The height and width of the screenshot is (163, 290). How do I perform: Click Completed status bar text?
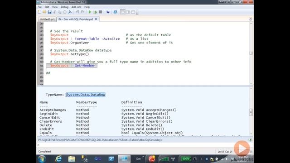tap(44, 152)
